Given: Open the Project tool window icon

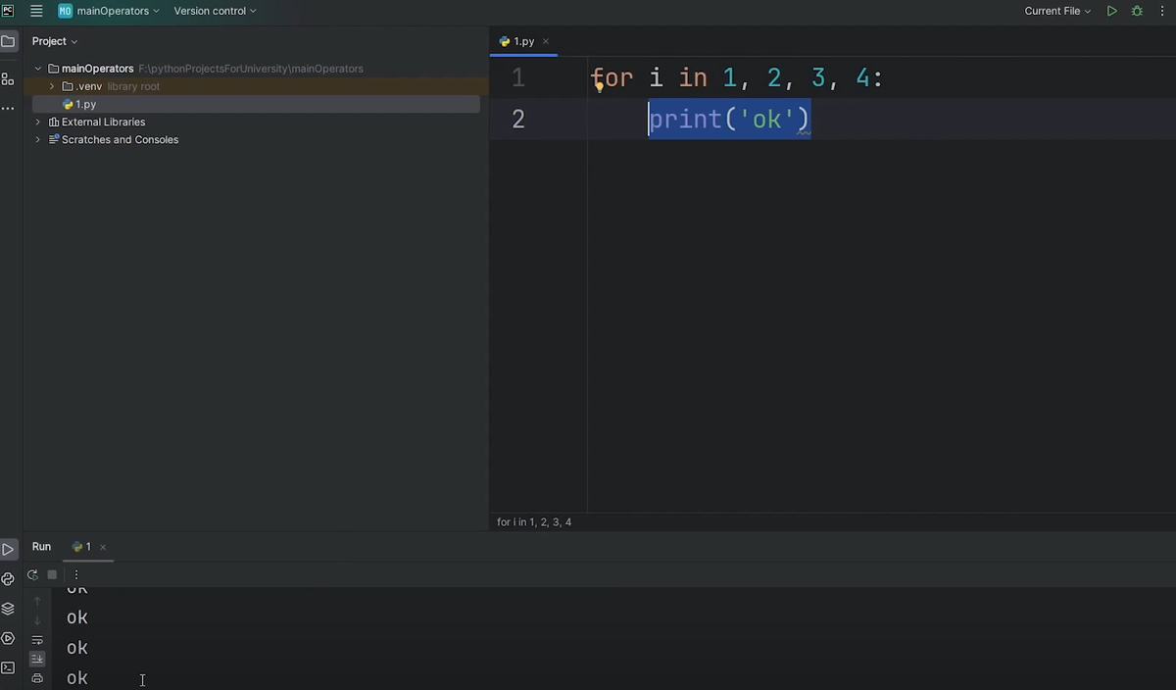Looking at the screenshot, I should point(8,41).
